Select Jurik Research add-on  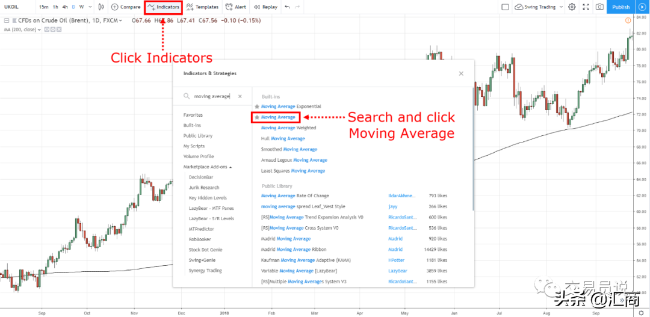204,187
